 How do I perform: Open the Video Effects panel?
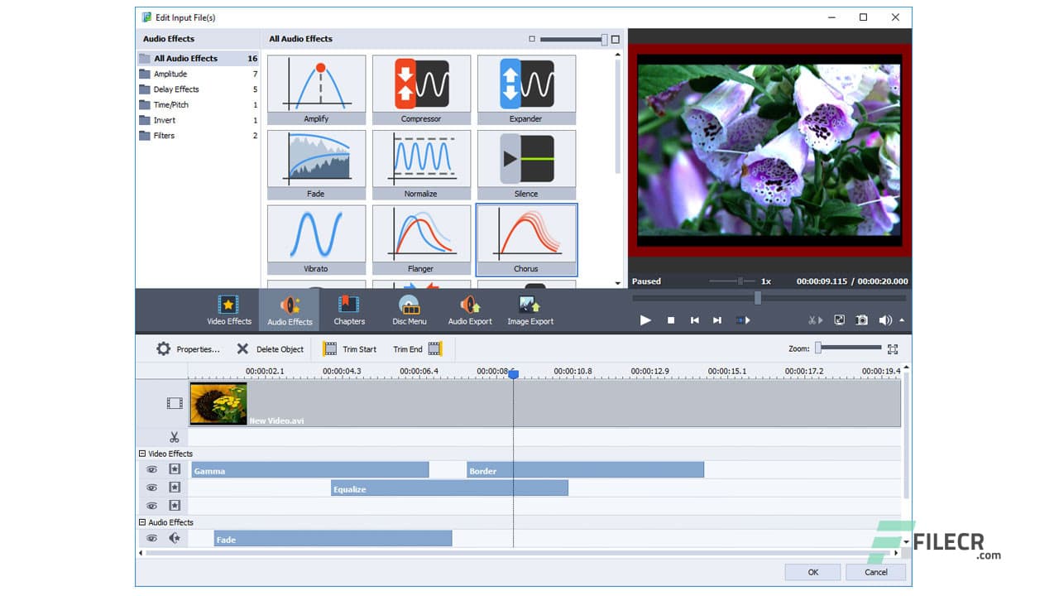tap(228, 308)
